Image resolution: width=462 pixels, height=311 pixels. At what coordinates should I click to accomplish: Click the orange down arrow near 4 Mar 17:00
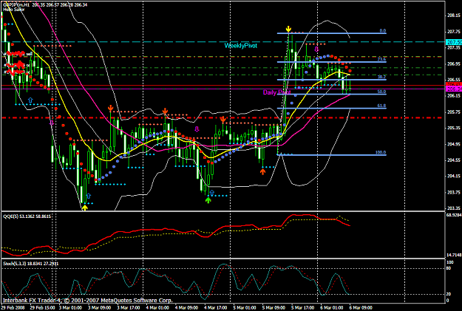tap(223, 119)
